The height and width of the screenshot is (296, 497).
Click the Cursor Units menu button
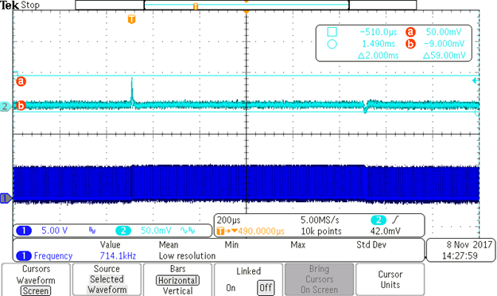coord(390,279)
